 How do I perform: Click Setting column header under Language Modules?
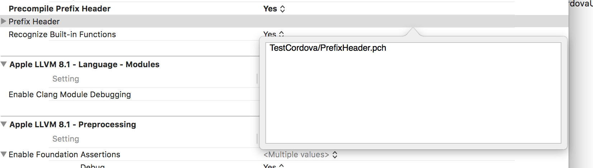(x=66, y=79)
